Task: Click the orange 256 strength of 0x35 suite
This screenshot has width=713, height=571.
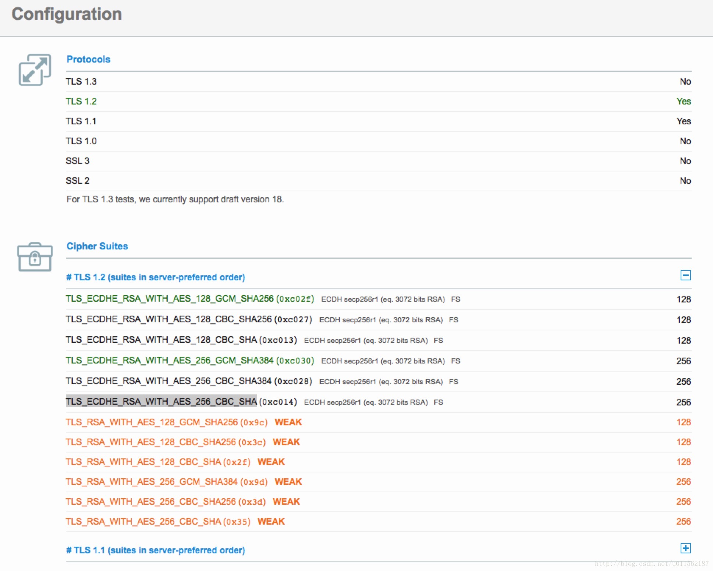Action: click(x=684, y=522)
